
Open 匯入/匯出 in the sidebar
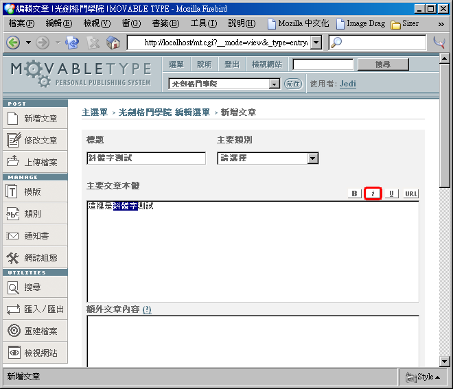tap(35, 309)
